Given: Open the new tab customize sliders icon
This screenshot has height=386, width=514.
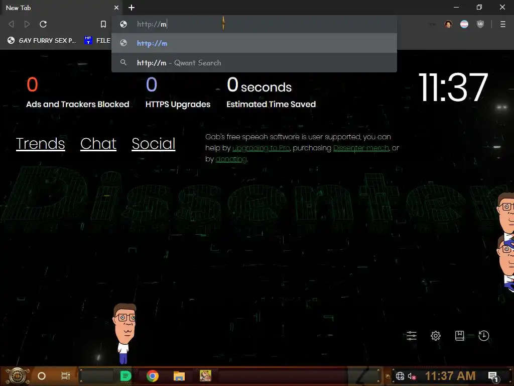Looking at the screenshot, I should 412,336.
